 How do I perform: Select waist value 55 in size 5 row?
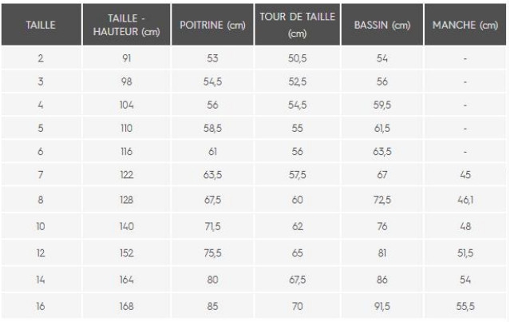[x=297, y=128]
